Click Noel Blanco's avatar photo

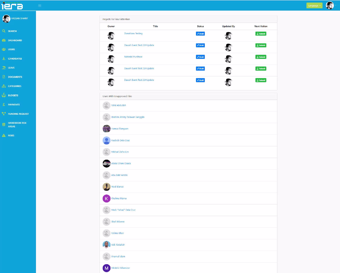tap(106, 187)
